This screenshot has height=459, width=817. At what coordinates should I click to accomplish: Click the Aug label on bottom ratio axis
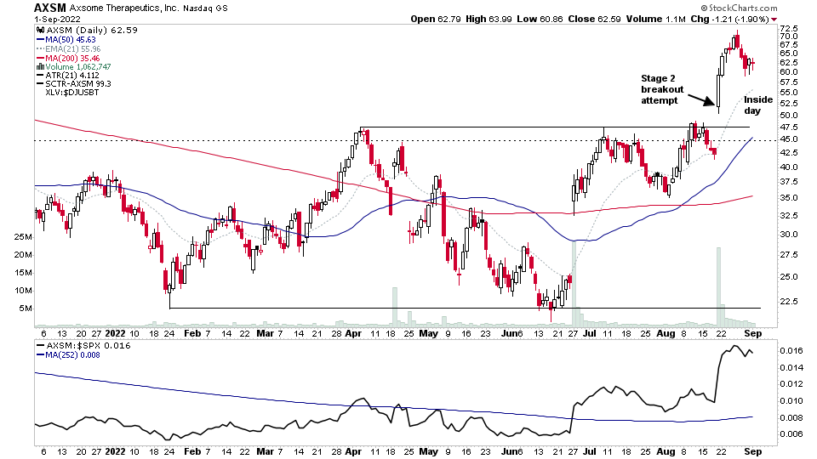[x=666, y=451]
